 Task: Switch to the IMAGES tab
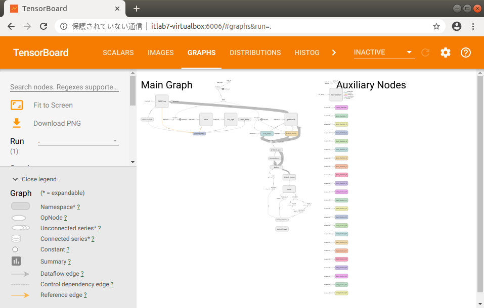(x=160, y=53)
